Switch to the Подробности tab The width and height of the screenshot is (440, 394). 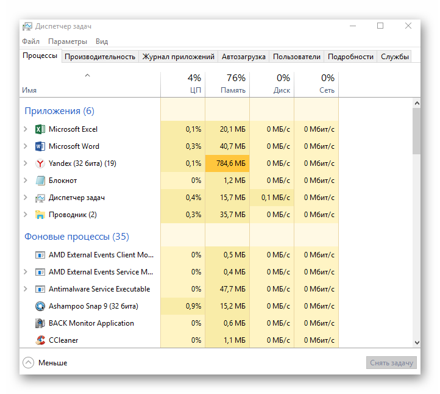pos(350,57)
